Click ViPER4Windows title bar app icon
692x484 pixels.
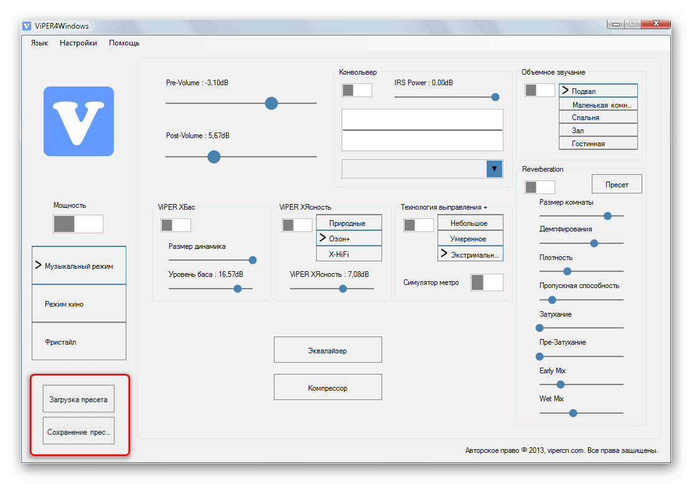click(x=27, y=26)
